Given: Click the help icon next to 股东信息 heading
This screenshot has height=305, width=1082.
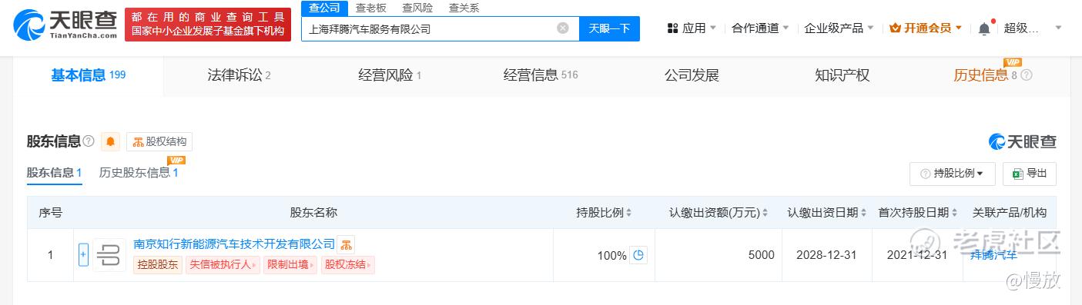Looking at the screenshot, I should pyautogui.click(x=89, y=141).
